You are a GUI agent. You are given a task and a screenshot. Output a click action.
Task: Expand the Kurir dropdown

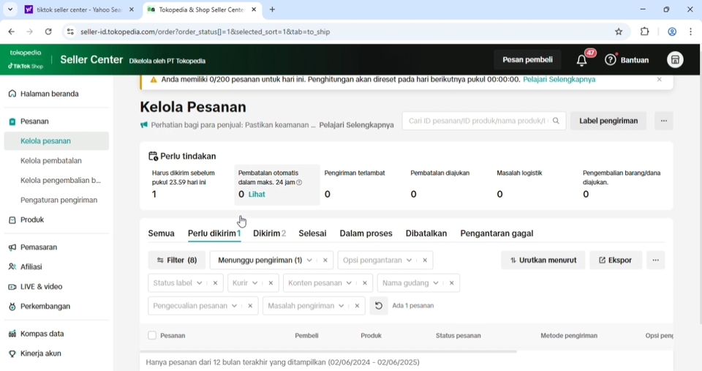coord(254,283)
